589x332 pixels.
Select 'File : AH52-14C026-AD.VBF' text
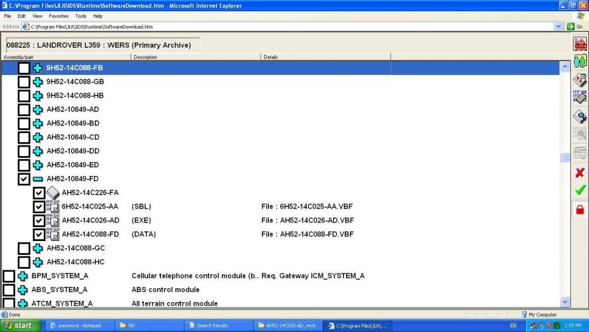click(x=307, y=220)
